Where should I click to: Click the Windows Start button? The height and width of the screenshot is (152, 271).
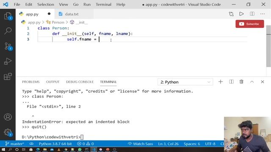coord(3,149)
